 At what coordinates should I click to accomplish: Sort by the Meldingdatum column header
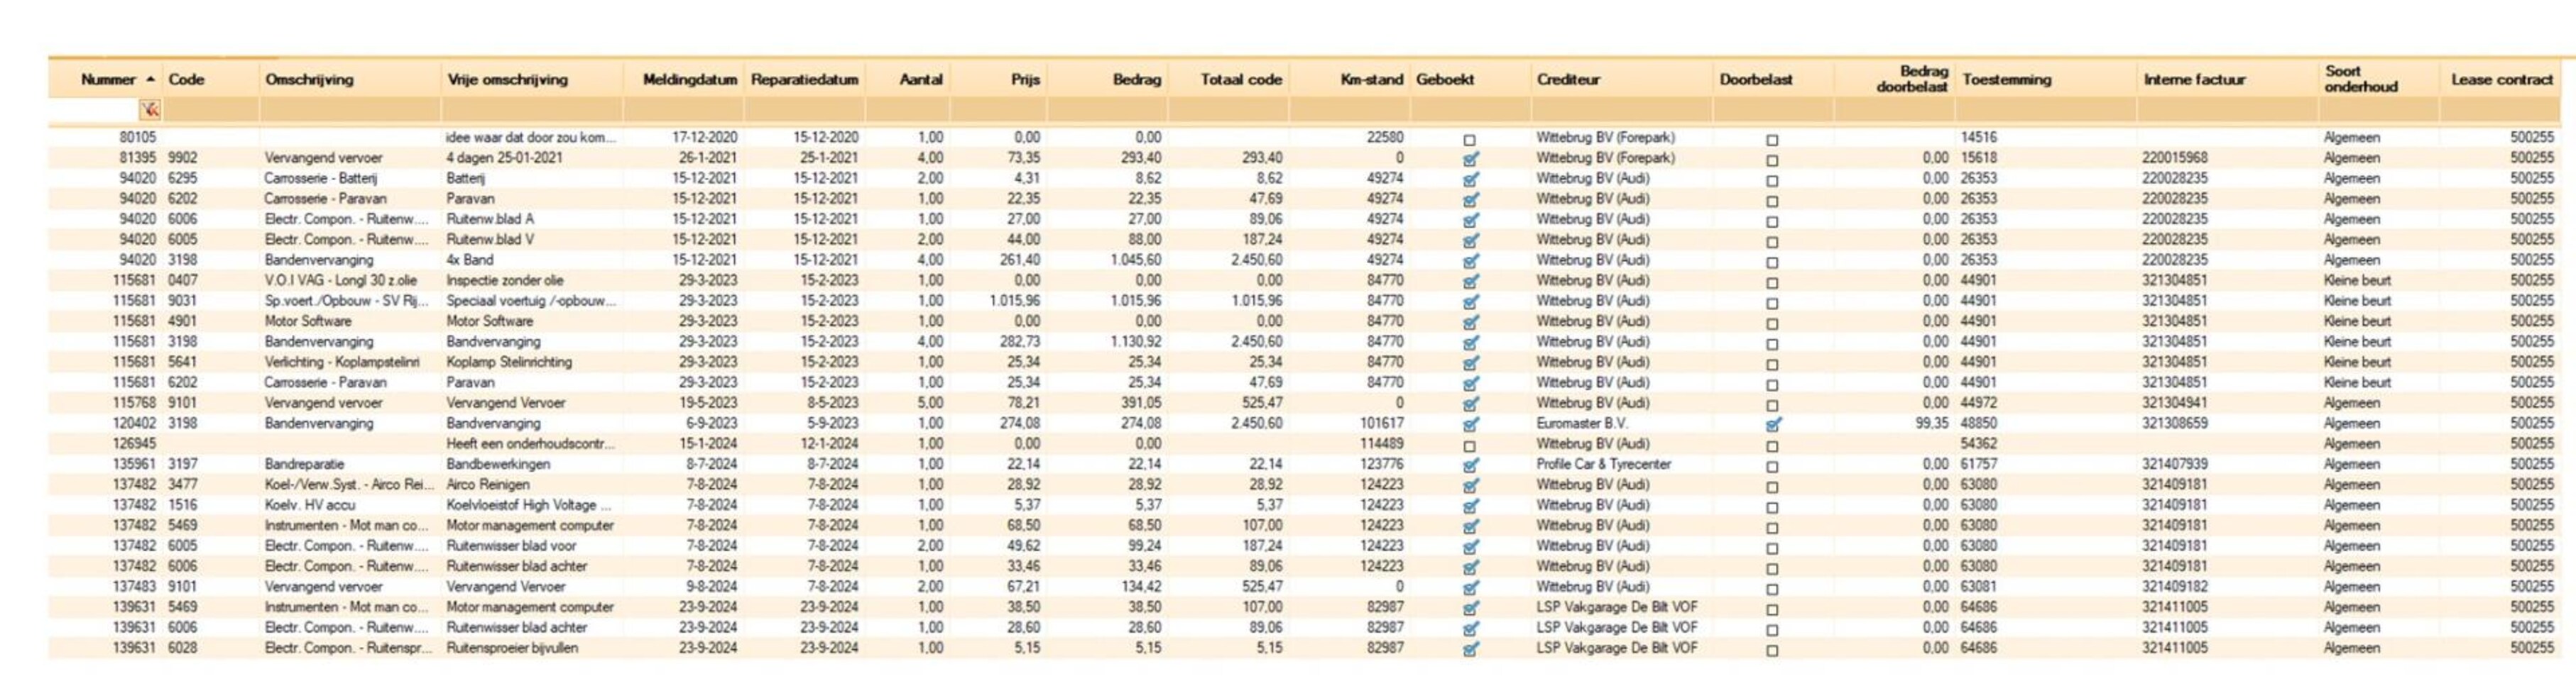click(689, 80)
